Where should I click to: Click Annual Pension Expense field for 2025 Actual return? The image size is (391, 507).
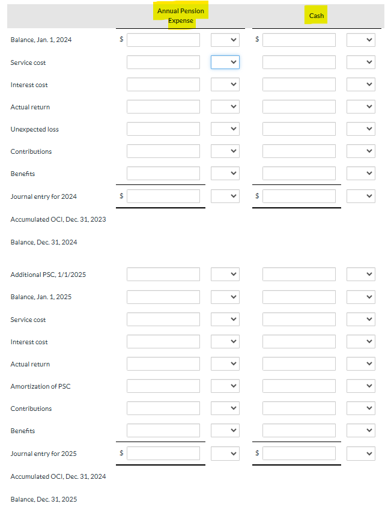(163, 364)
